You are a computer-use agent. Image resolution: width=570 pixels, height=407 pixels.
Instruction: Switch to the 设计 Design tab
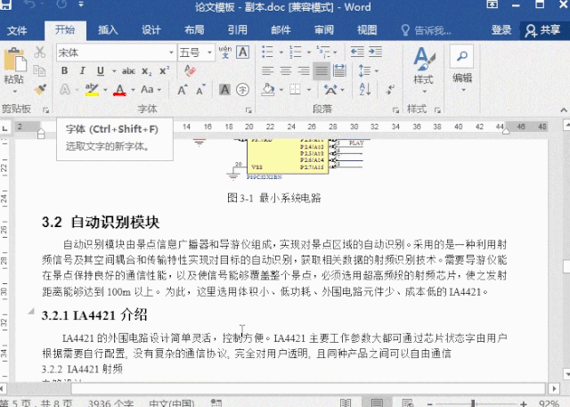[x=151, y=30]
